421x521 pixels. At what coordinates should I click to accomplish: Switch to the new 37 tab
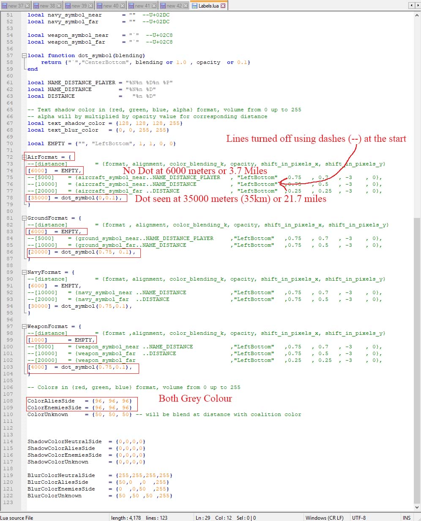[16, 6]
